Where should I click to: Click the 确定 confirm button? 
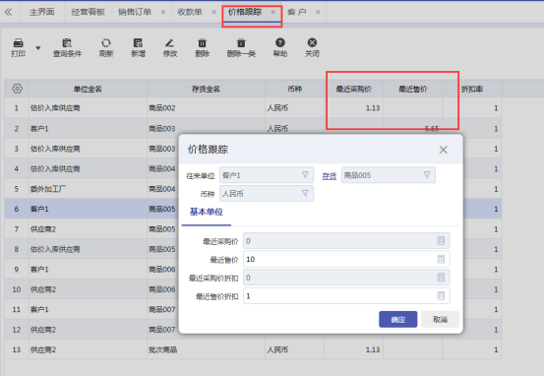click(x=398, y=319)
